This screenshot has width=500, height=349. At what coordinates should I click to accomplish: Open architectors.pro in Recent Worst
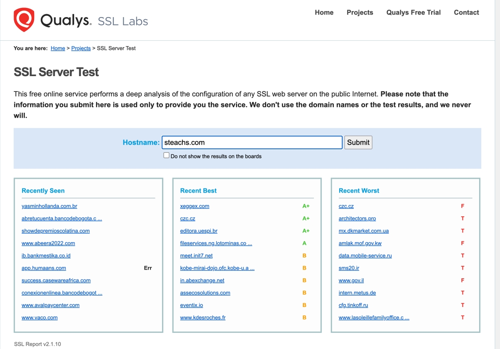tap(357, 218)
